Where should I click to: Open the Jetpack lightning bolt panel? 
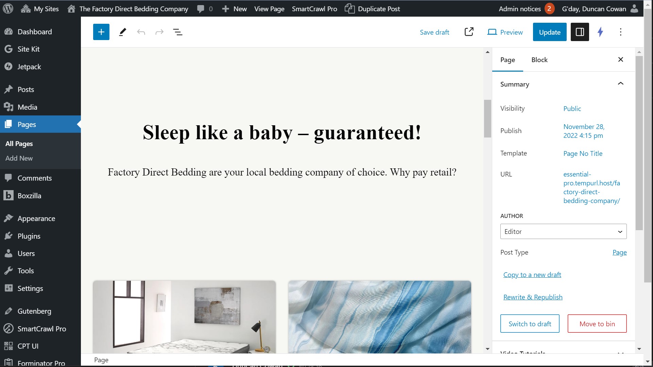[x=600, y=32]
